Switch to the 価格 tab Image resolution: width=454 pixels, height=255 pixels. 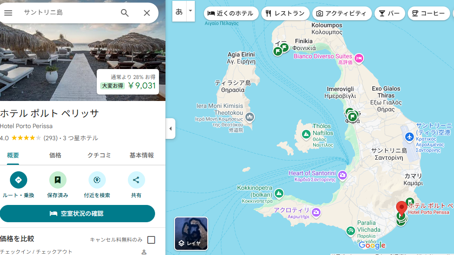55,155
